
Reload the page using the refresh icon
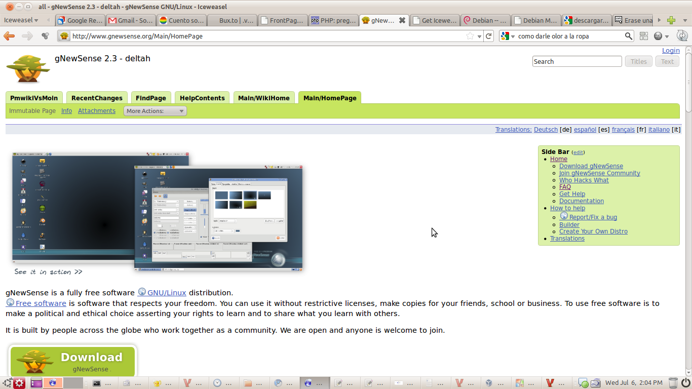click(488, 36)
